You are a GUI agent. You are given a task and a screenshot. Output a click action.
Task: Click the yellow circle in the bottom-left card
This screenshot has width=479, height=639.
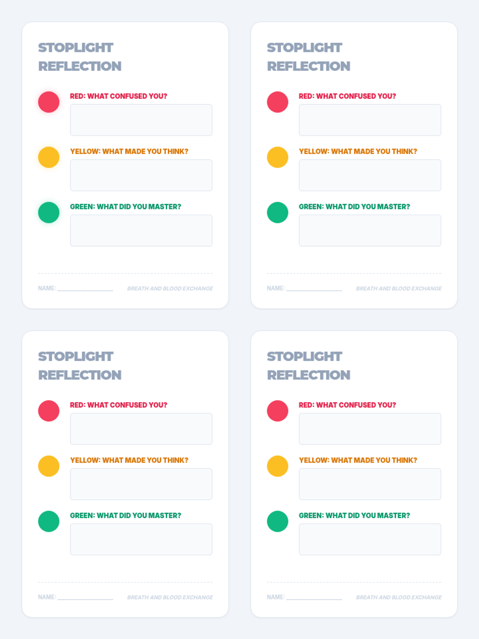(49, 466)
